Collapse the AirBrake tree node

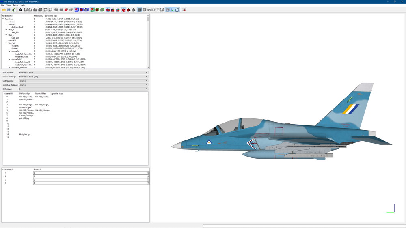tap(6, 24)
